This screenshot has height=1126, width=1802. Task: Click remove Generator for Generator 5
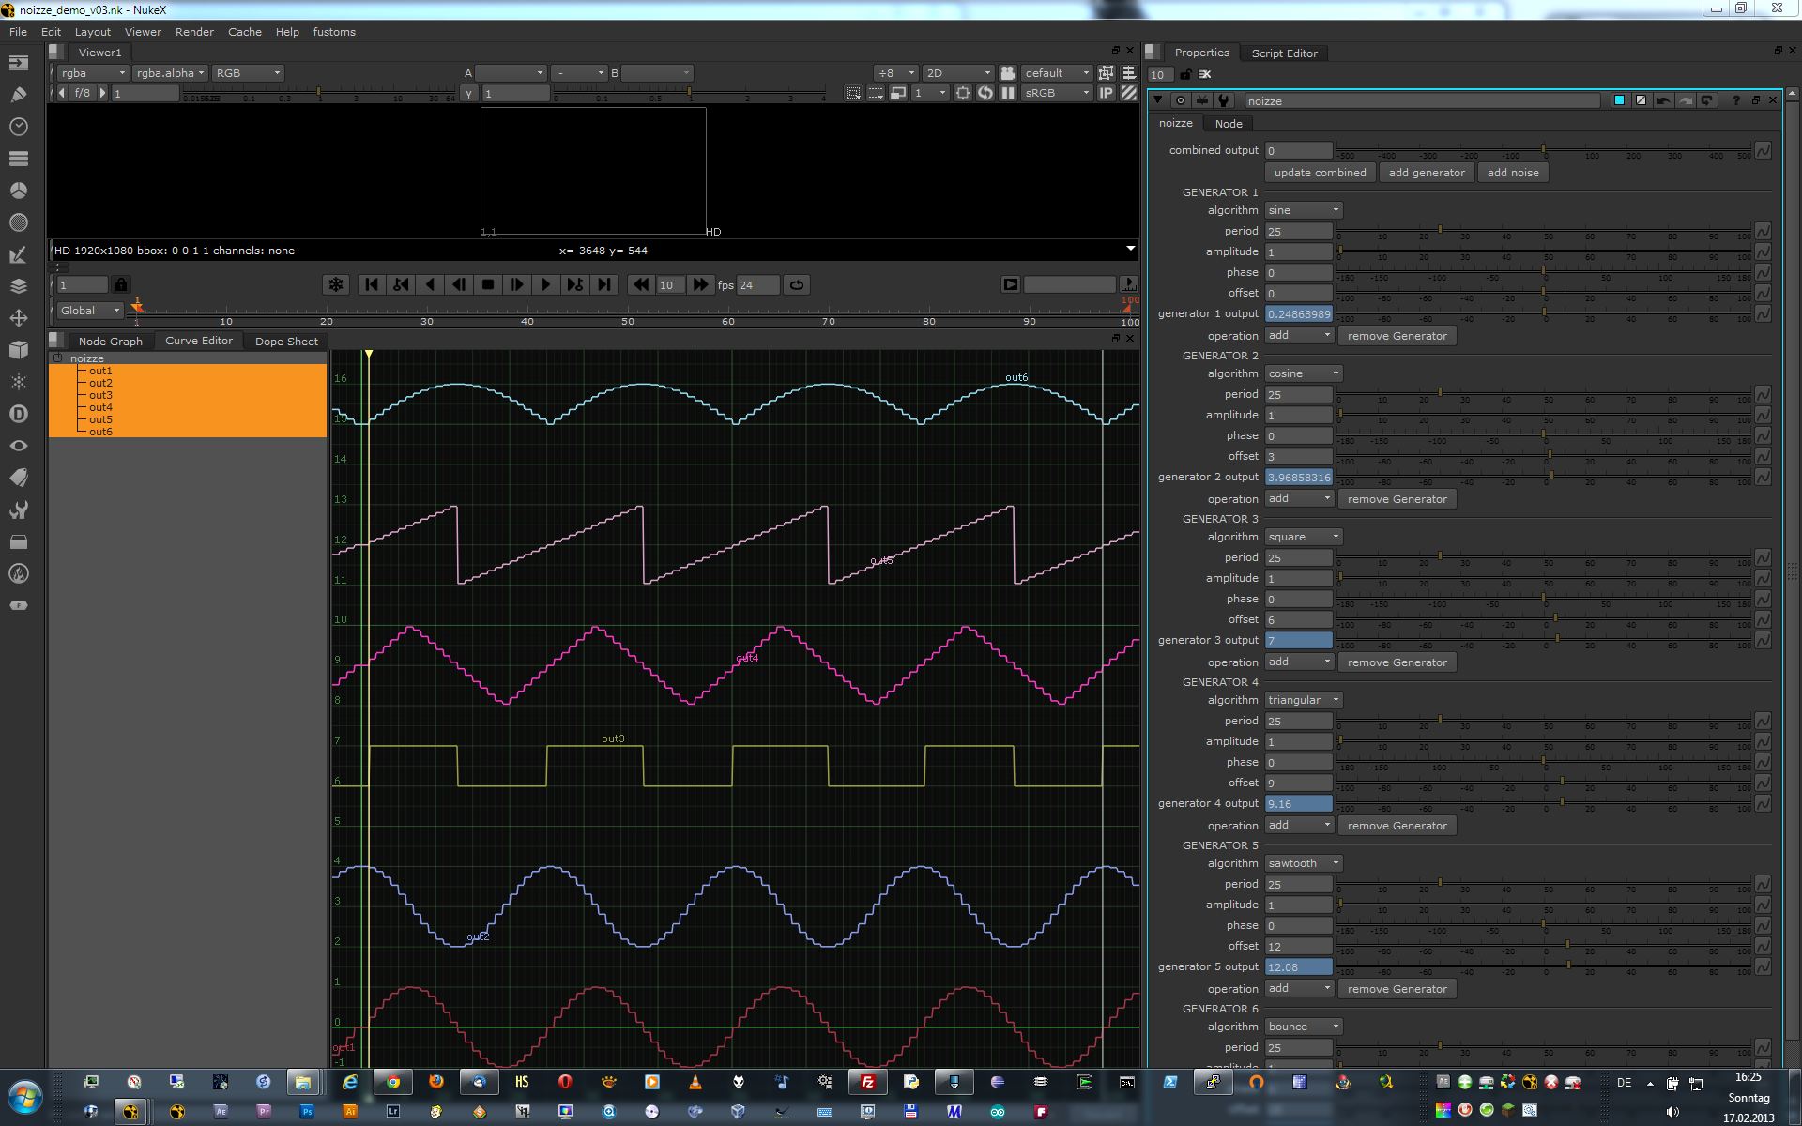click(1397, 989)
